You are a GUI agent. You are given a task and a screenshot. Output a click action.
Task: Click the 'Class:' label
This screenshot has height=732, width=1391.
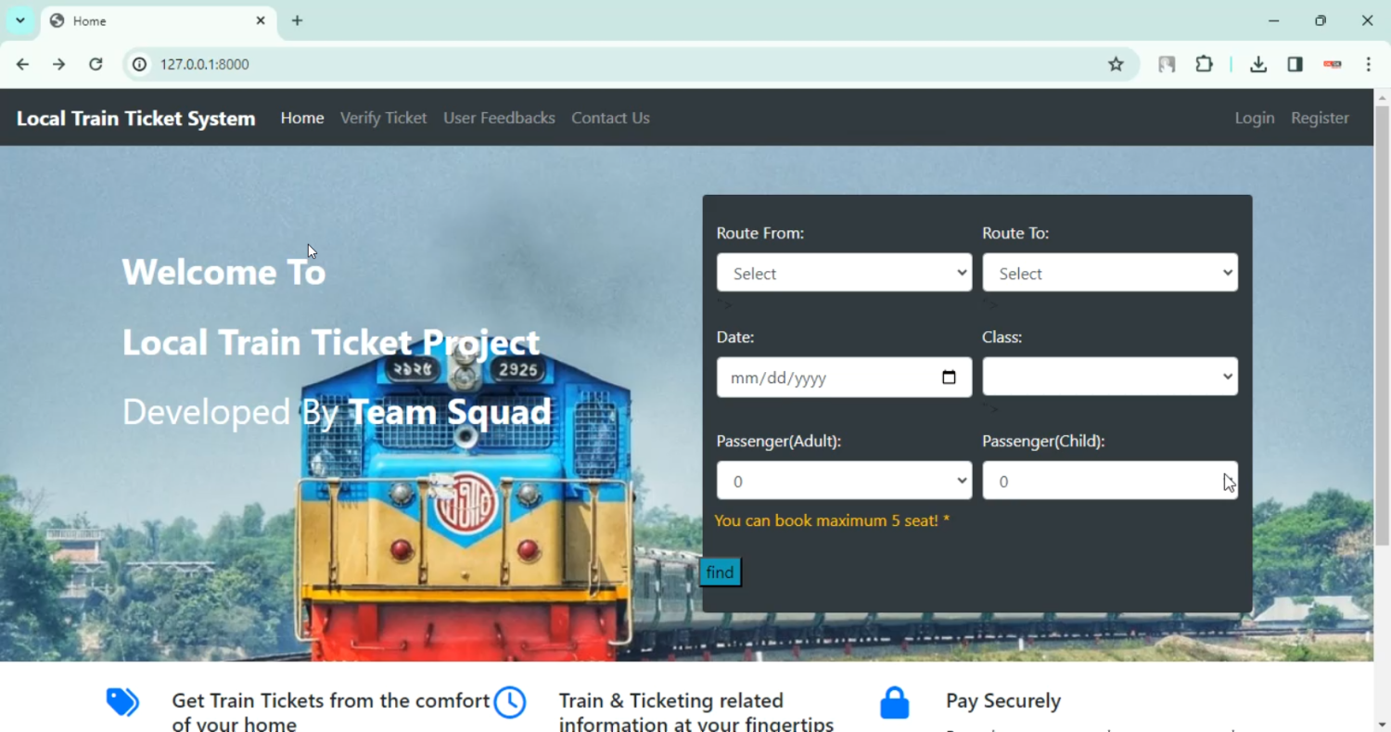[x=1002, y=337]
